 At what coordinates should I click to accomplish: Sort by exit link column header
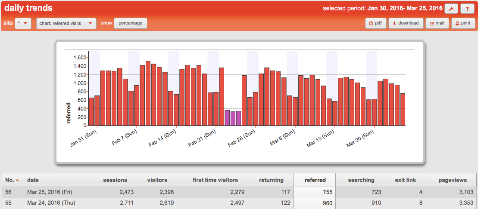[x=406, y=180]
